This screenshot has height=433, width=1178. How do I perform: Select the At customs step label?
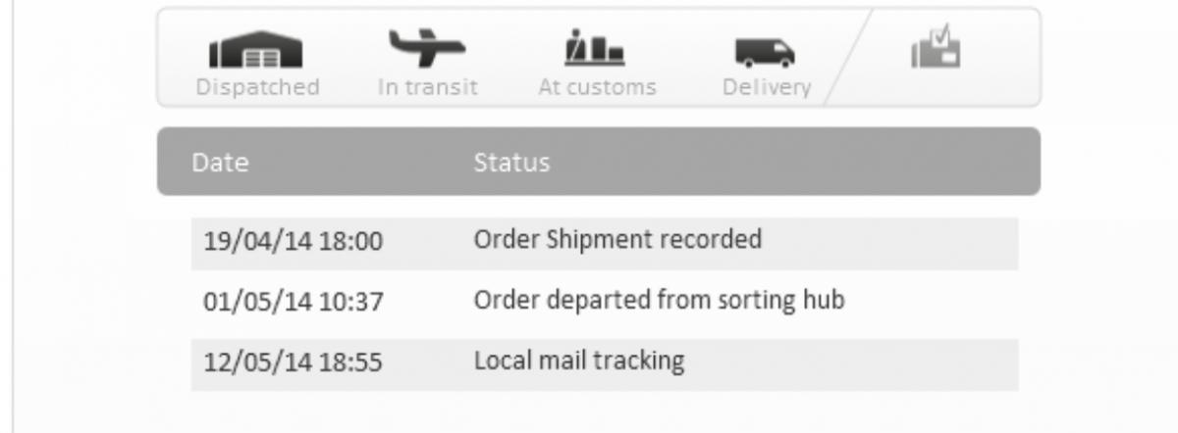coord(597,87)
